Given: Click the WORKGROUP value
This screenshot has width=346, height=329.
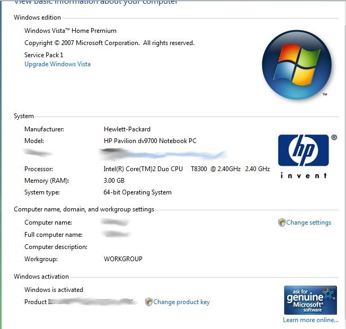Looking at the screenshot, I should click(x=123, y=259).
